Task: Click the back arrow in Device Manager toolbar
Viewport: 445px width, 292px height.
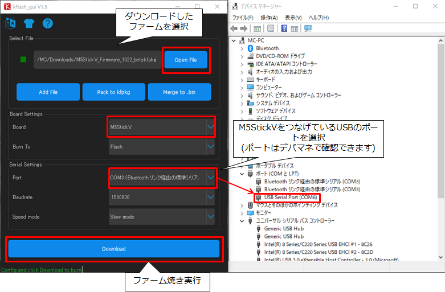Action: click(234, 28)
